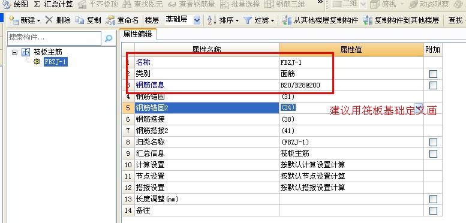The image size is (466, 223).
Task: Select the 筏板主筋 tree item
Action: [x=47, y=52]
